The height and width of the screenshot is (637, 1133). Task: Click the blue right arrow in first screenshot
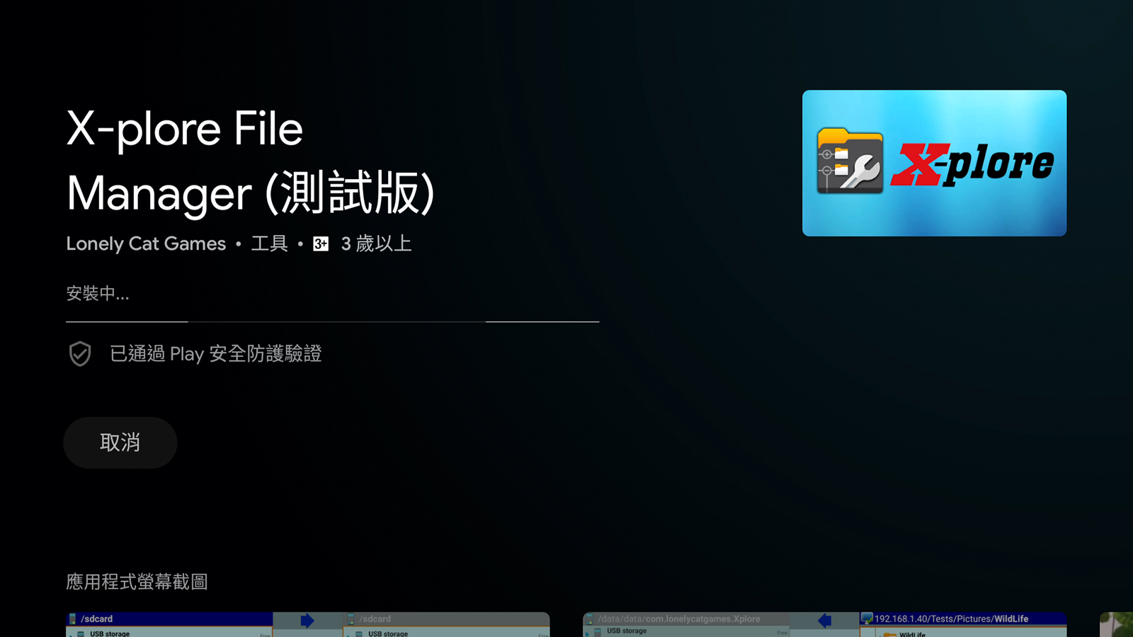pyautogui.click(x=307, y=621)
